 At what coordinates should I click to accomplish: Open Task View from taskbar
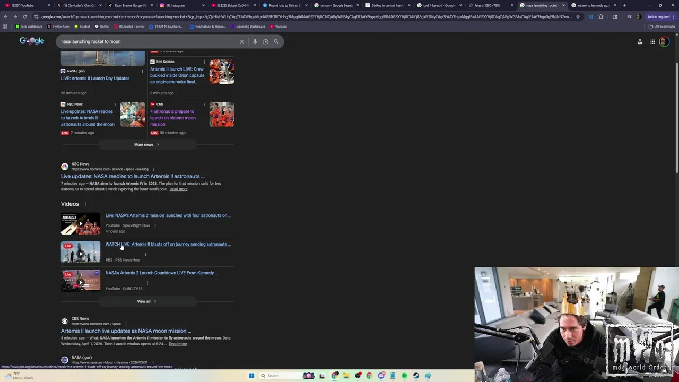[x=322, y=376]
